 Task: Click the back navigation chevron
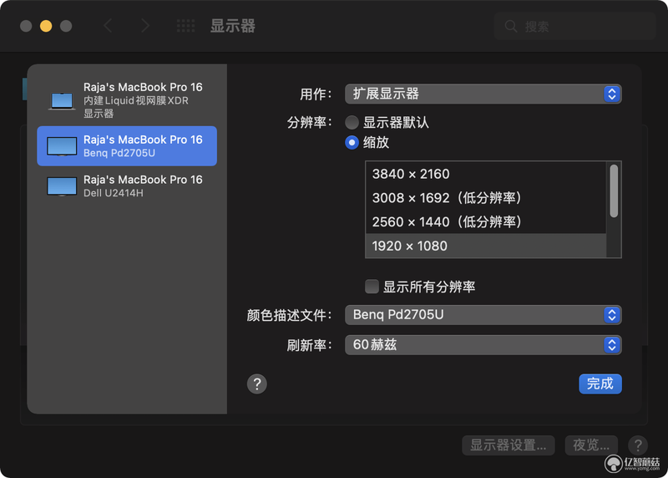[x=108, y=26]
